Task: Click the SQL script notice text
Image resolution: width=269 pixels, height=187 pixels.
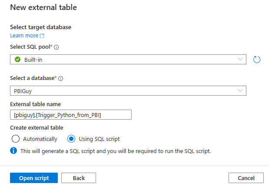Action: 116,151
